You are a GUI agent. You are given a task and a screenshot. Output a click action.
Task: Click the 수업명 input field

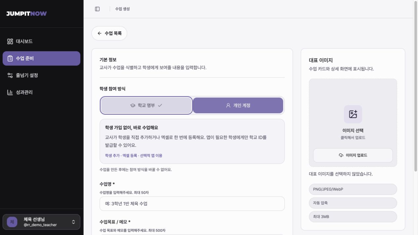[x=192, y=204]
